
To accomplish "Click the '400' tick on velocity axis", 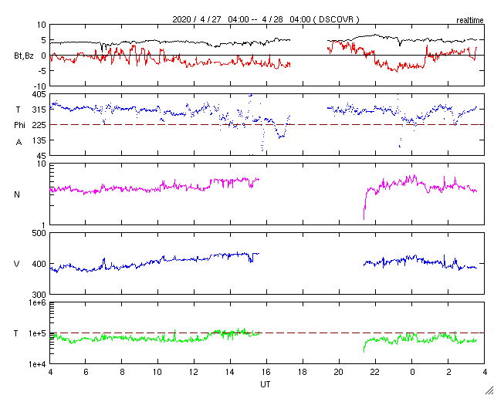I will (40, 264).
